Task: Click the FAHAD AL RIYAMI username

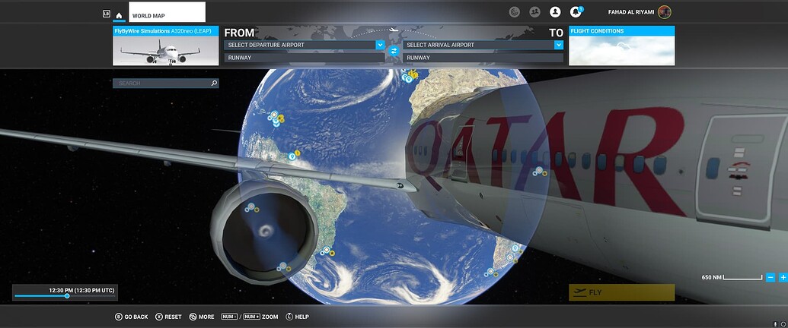Action: click(630, 13)
